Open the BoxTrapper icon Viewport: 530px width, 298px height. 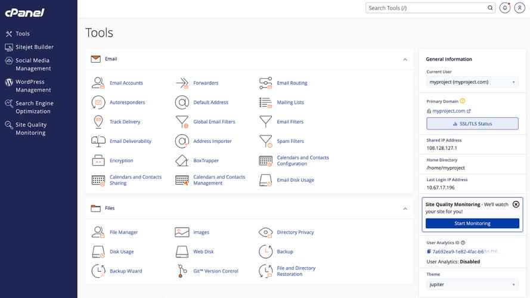click(x=182, y=161)
